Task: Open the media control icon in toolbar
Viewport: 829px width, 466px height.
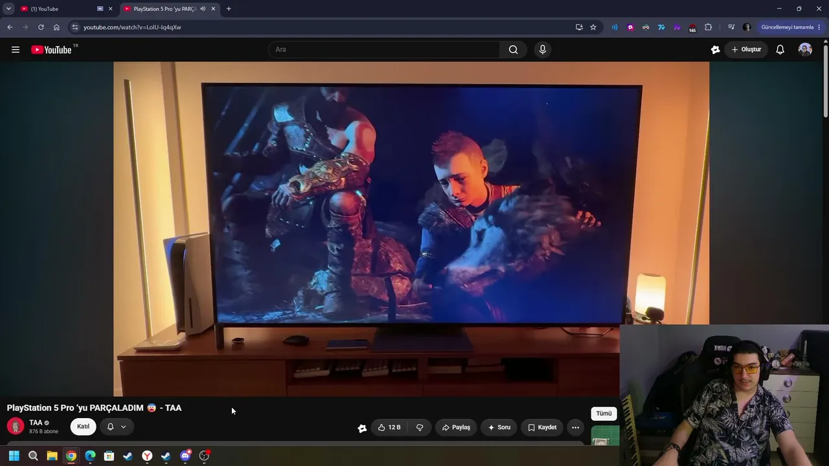Action: click(x=731, y=27)
